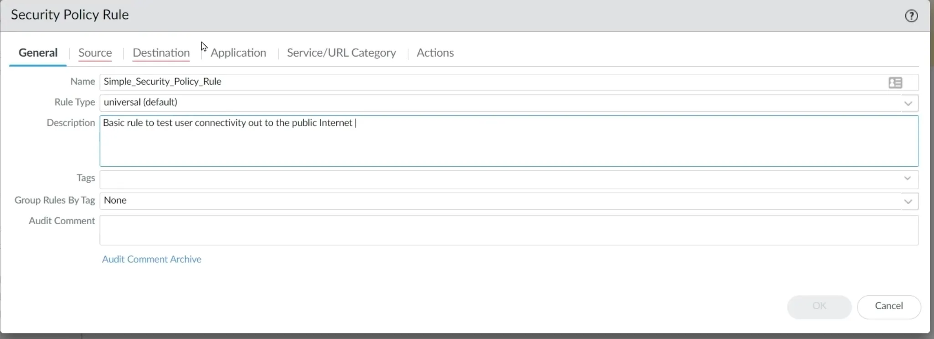
Task: Switch to the Actions tab
Action: coord(435,53)
